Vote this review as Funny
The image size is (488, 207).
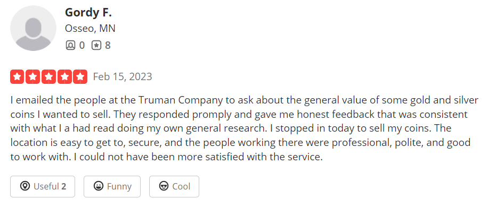112,186
